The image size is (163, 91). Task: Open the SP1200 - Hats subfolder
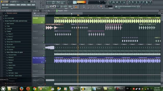pos(13,73)
